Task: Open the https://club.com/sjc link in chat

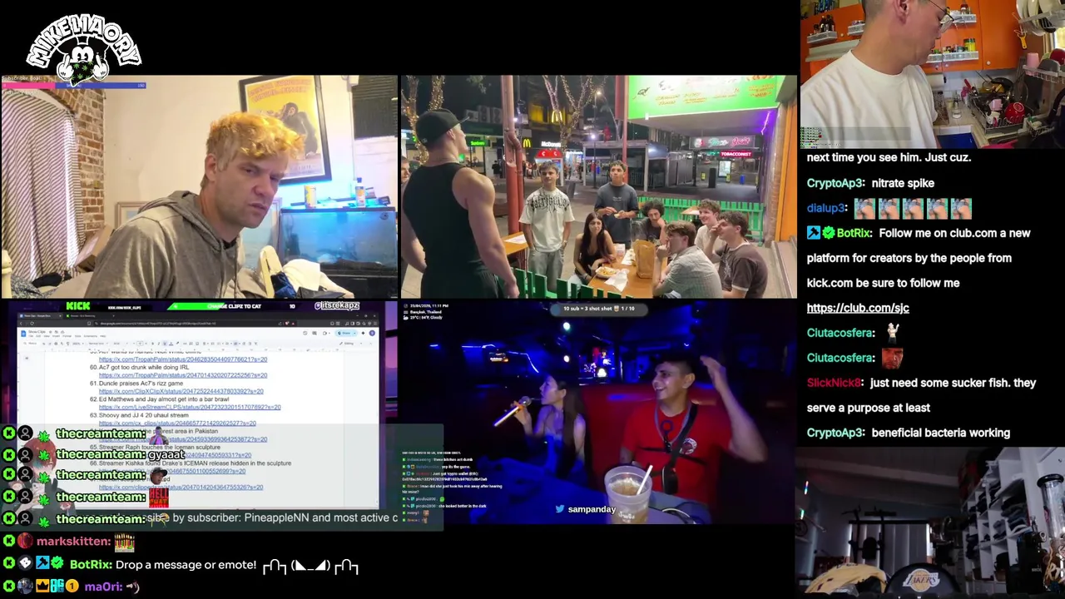Action: coord(858,308)
